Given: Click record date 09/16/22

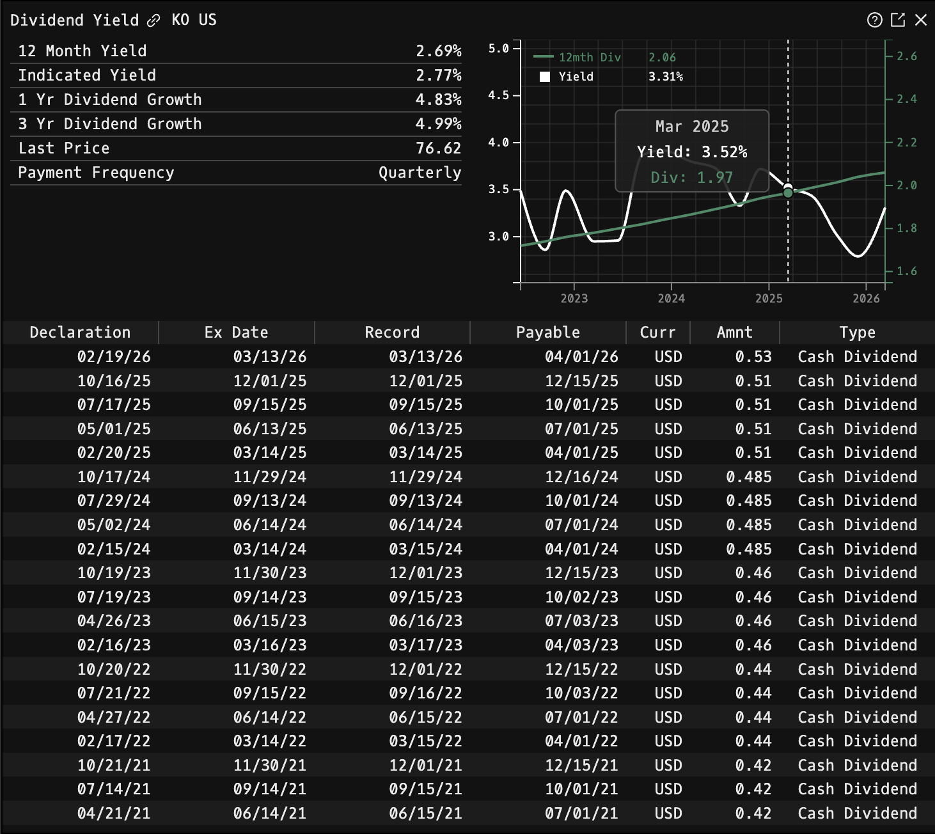Looking at the screenshot, I should [426, 693].
